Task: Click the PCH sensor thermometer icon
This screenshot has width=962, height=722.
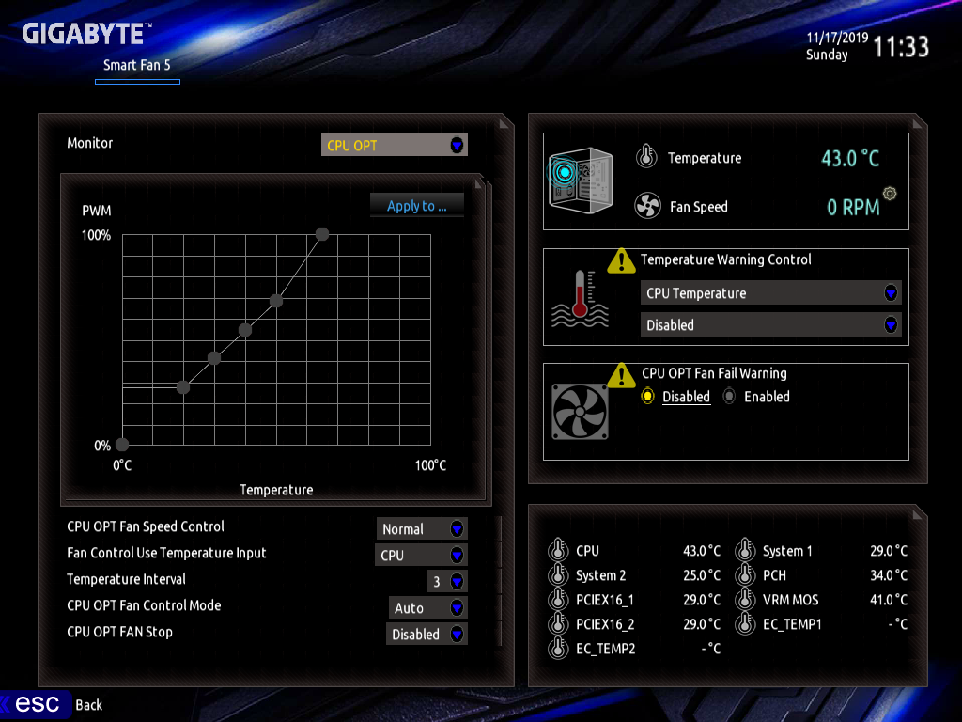Action: click(x=745, y=574)
